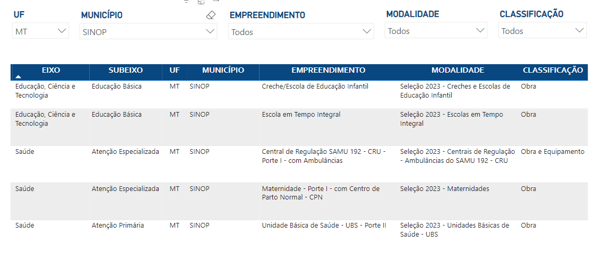Screen dimensions: 605x260
Task: Click the Central de Regulação SAMU 192 row
Action: click(323, 156)
